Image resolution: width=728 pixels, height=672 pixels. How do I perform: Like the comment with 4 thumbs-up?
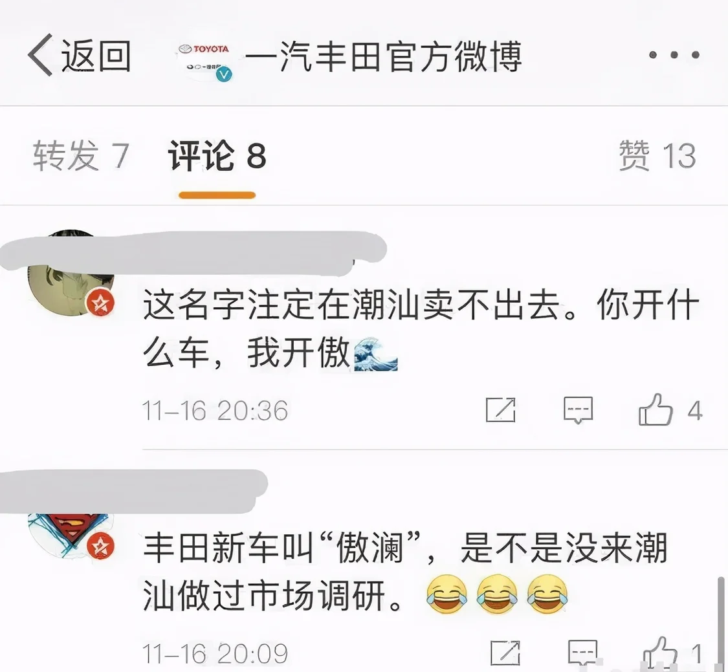(x=670, y=410)
